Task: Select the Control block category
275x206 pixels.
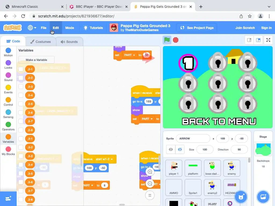Action: point(8,102)
